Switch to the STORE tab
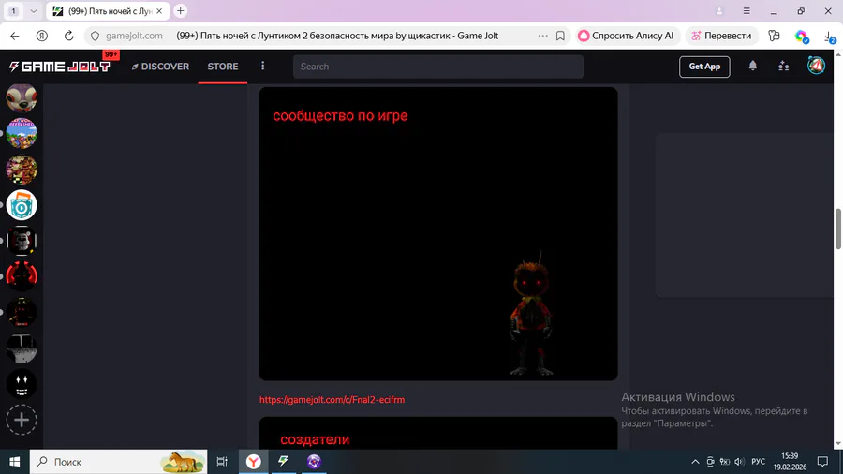This screenshot has width=843, height=474. point(223,67)
